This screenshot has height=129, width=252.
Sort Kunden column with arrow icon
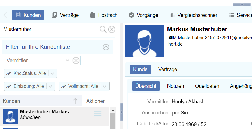pos(75,101)
